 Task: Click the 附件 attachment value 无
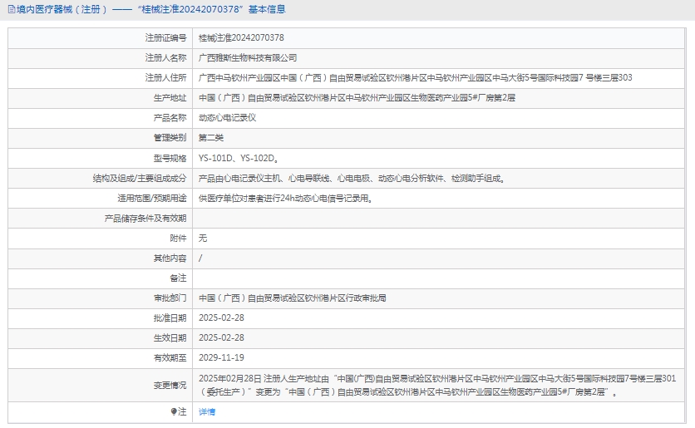(203, 238)
